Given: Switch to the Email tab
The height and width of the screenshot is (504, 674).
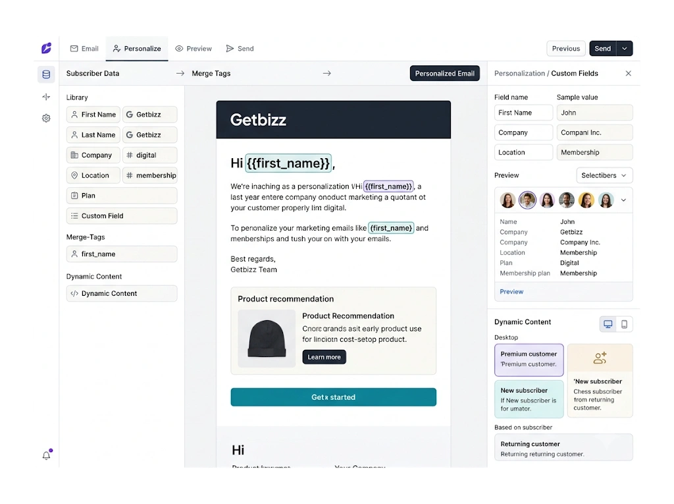Looking at the screenshot, I should 84,49.
